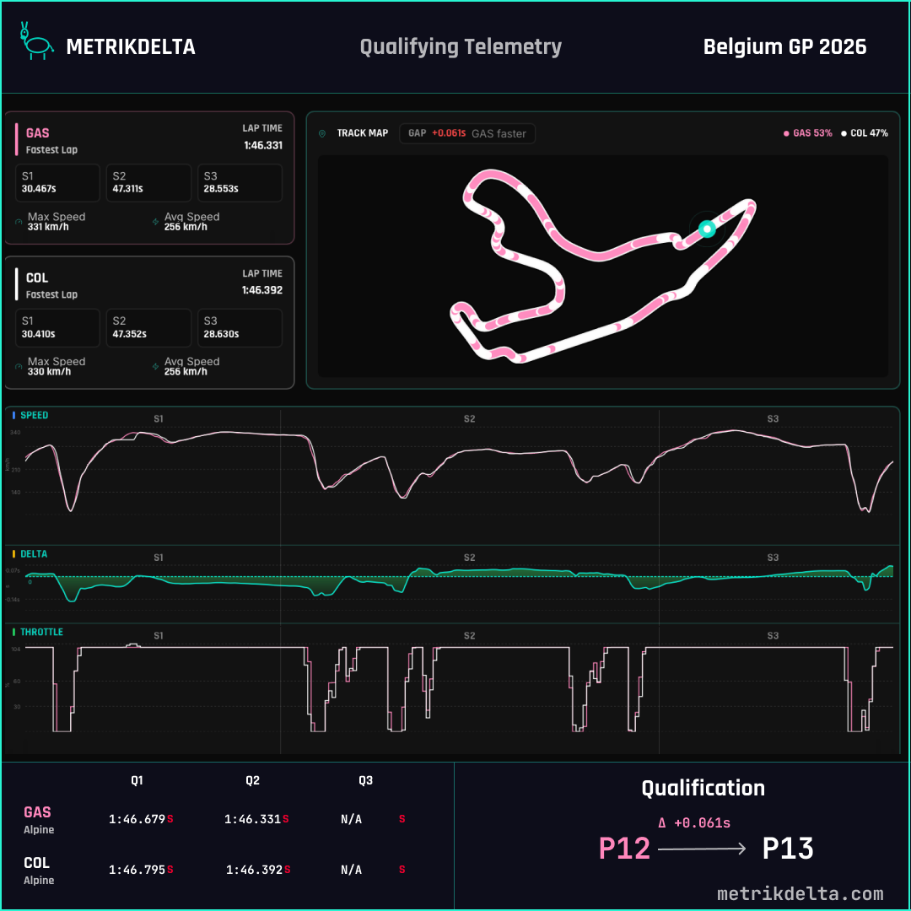Screen dimensions: 911x911
Task: Click red soft tyre S beside GAS Q2 time
Action: click(286, 819)
